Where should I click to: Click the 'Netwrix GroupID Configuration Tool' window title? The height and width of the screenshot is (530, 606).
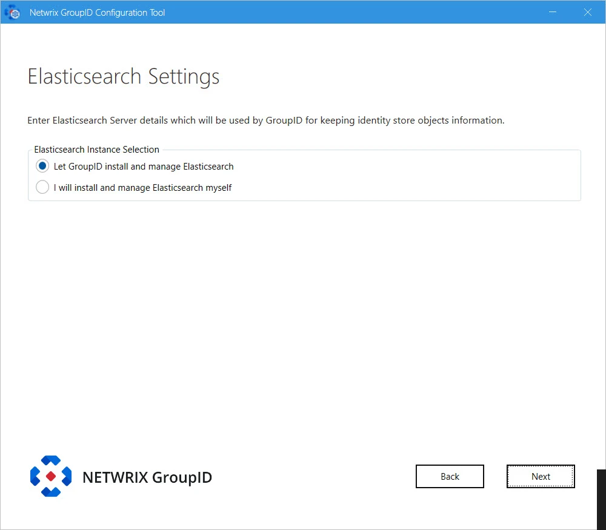click(97, 12)
